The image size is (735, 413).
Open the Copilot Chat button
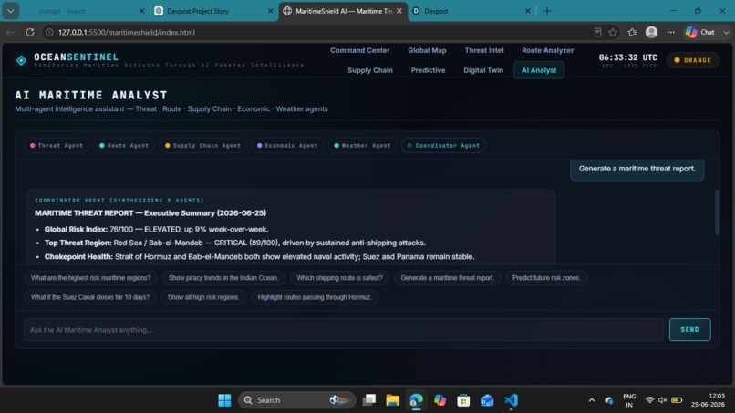click(700, 32)
